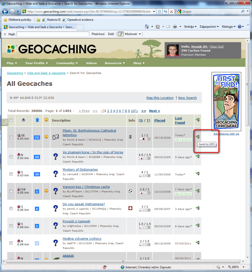Click the Geocaching logo

pyautogui.click(x=51, y=49)
